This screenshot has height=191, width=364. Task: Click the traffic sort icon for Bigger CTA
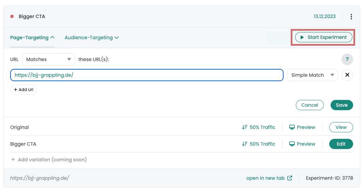[x=244, y=144]
